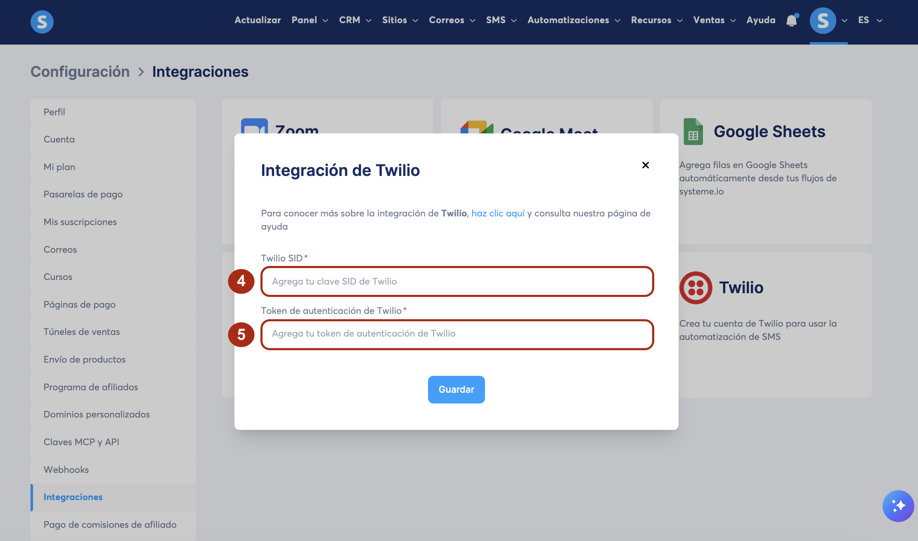
Task: Click the Twilio card title
Action: tap(741, 288)
